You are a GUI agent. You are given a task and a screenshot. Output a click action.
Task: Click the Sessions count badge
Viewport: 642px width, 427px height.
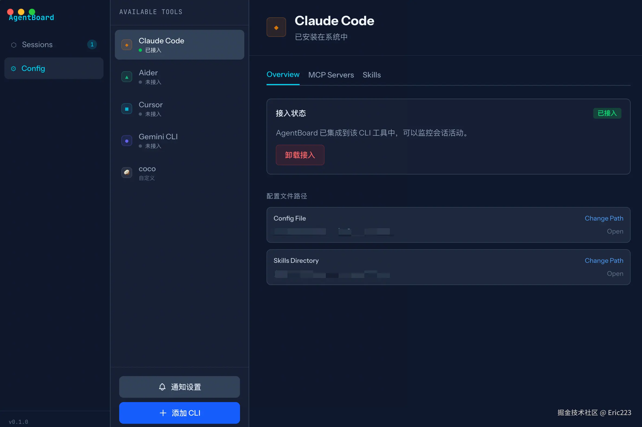point(92,44)
